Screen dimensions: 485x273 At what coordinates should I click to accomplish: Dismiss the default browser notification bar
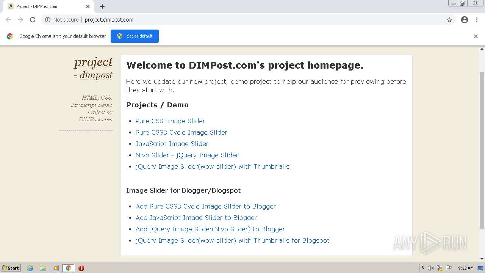476,36
